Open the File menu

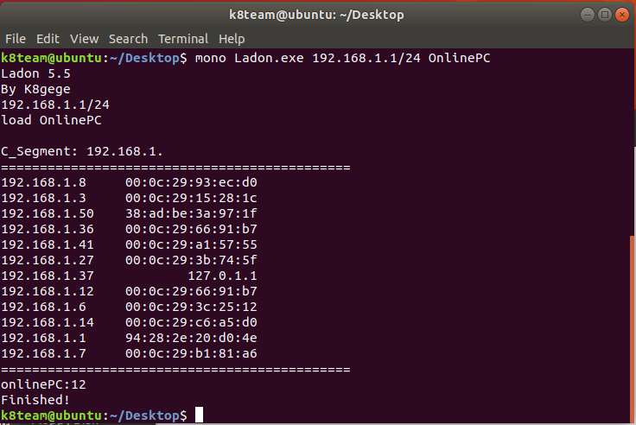(16, 39)
